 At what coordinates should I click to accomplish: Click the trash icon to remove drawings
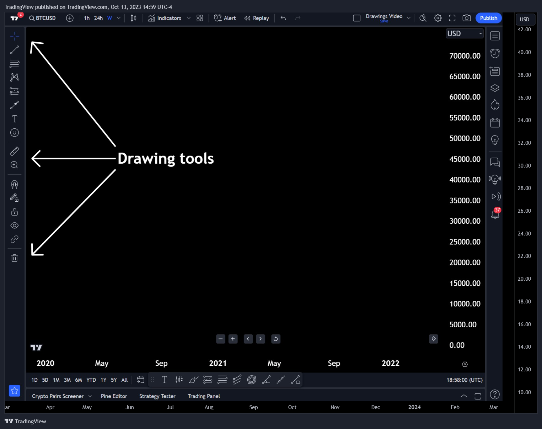(x=15, y=258)
